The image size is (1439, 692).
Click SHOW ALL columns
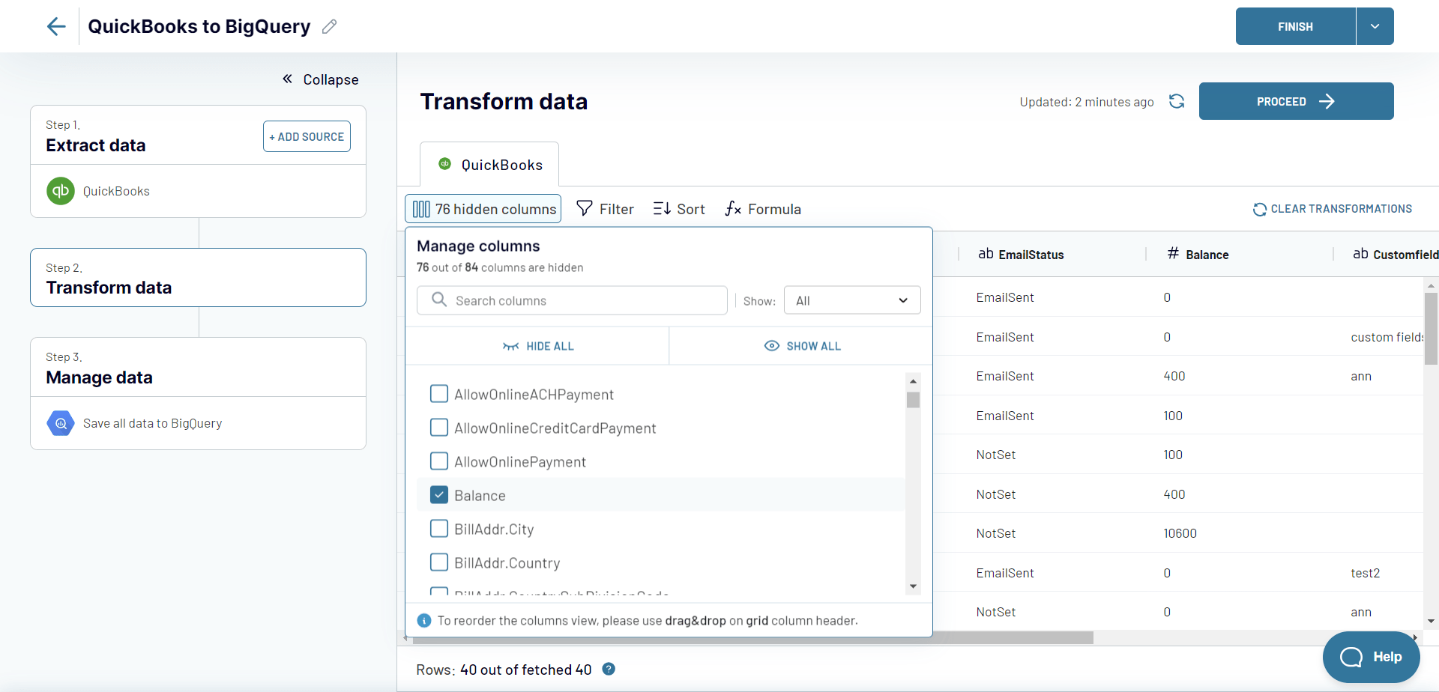(x=802, y=346)
